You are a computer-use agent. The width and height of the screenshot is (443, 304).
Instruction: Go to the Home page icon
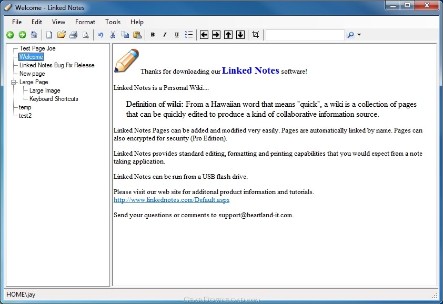click(x=34, y=35)
